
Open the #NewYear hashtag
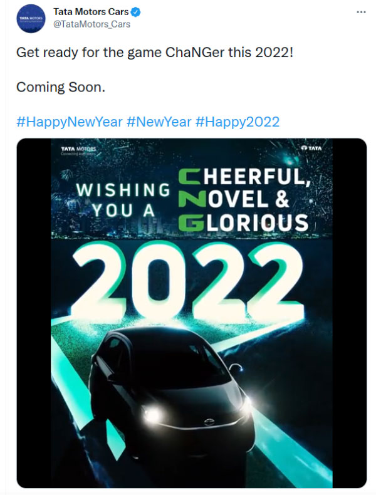coord(159,122)
